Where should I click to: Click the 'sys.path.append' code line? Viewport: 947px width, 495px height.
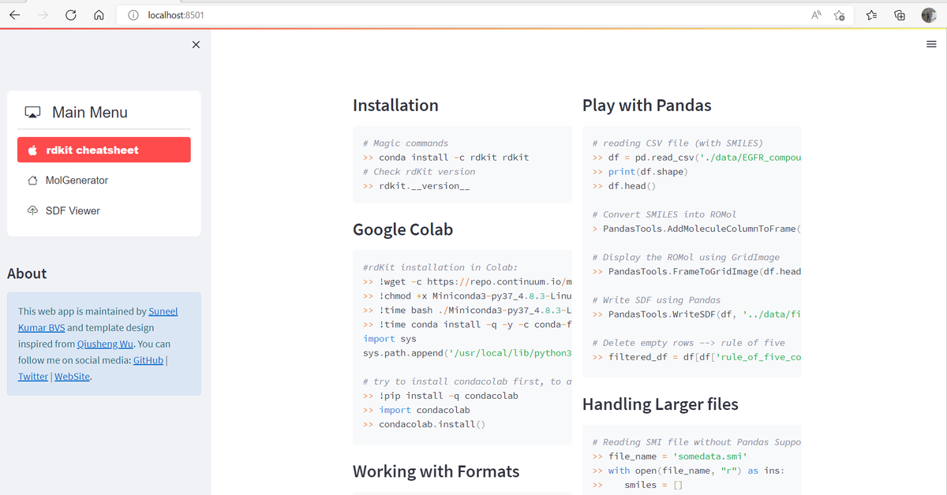(467, 353)
